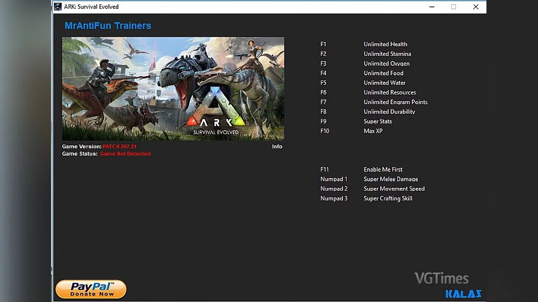Click the Numpad 3 hotkey label
The width and height of the screenshot is (538, 302).
(x=334, y=198)
